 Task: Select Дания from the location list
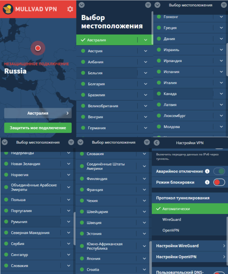click(x=183, y=39)
